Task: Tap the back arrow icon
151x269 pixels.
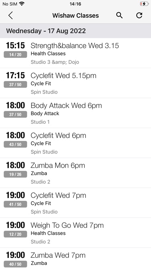Action: (10, 15)
